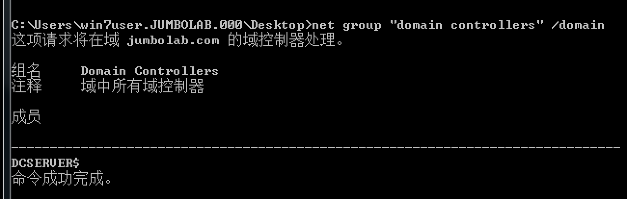Click the 域中所有域控制器 comment text
Image resolution: width=627 pixels, height=199 pixels.
(142, 87)
